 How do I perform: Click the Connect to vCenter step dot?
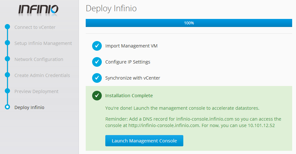(7, 27)
